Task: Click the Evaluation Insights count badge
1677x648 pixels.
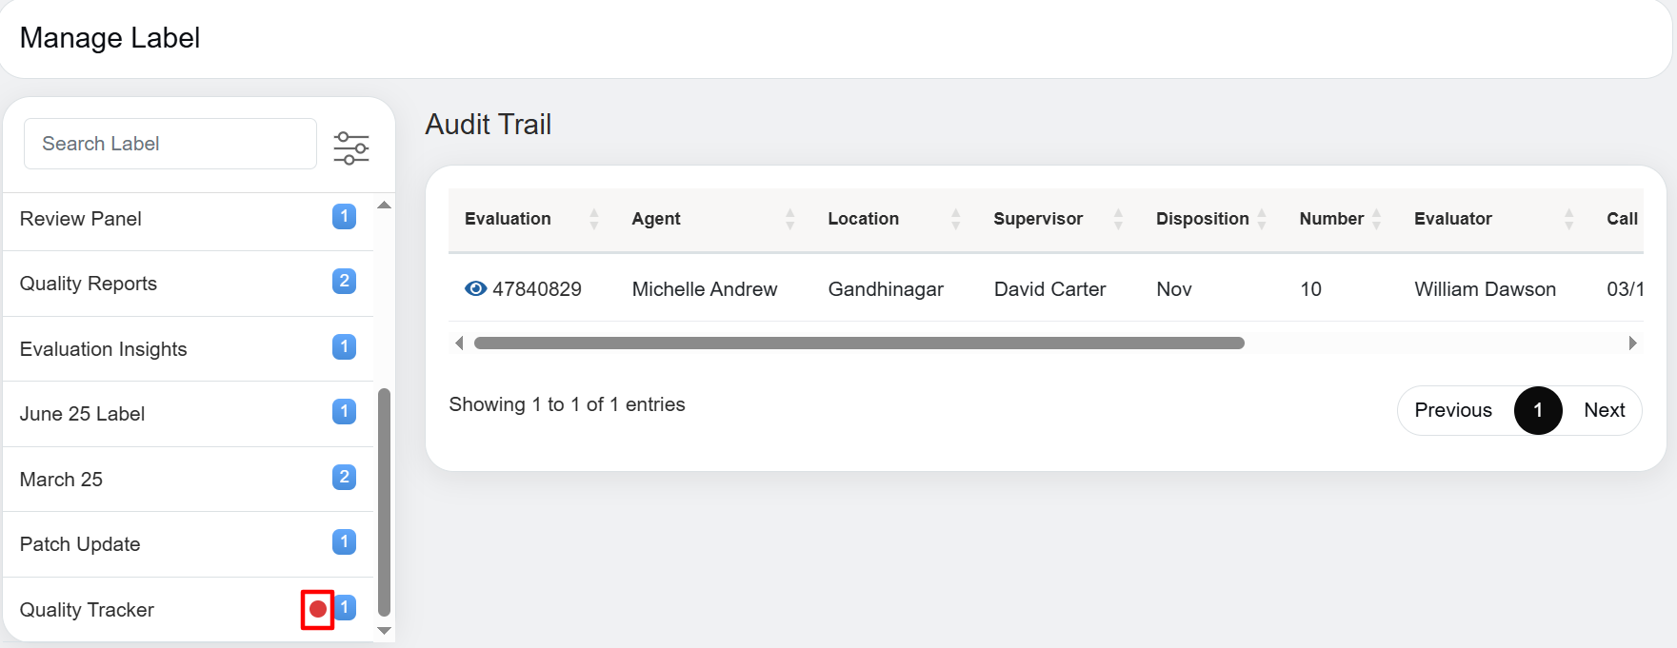Action: pos(344,346)
